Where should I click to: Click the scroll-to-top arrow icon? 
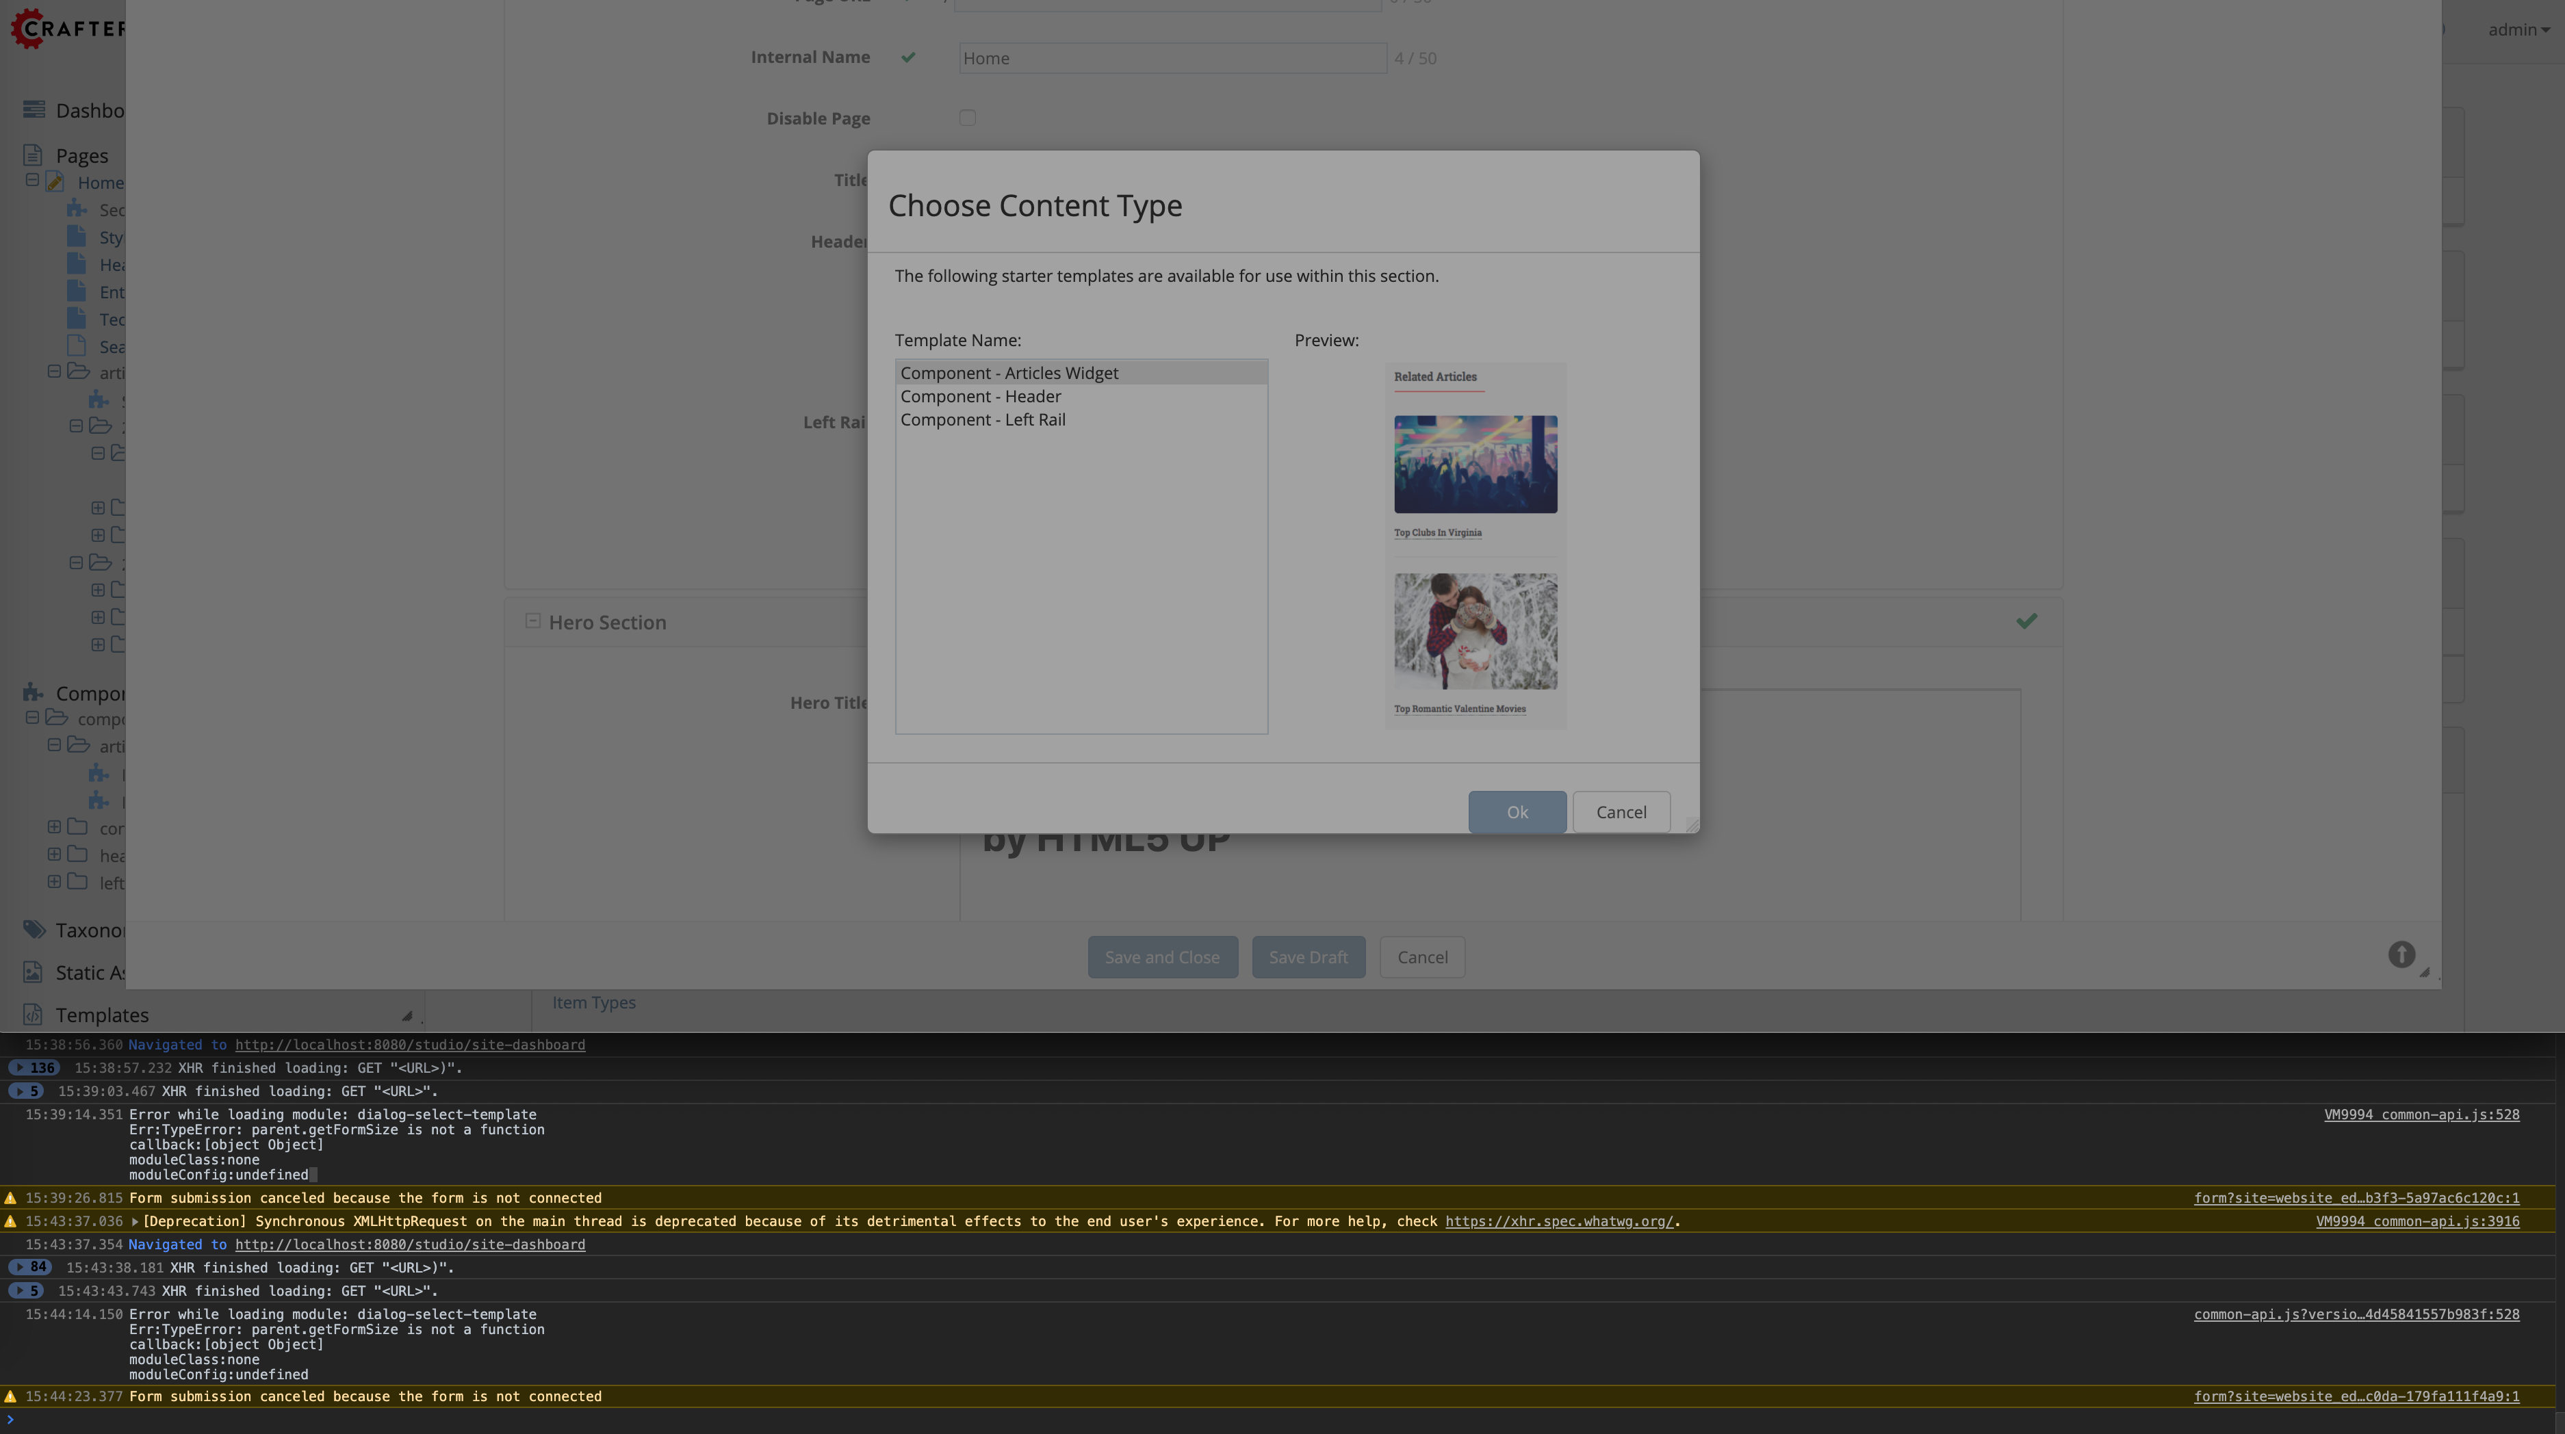coord(2401,955)
